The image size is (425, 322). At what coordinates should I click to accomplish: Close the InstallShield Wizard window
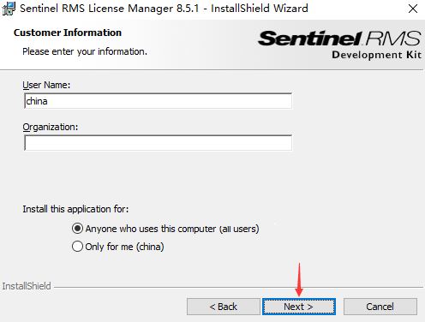(x=413, y=9)
